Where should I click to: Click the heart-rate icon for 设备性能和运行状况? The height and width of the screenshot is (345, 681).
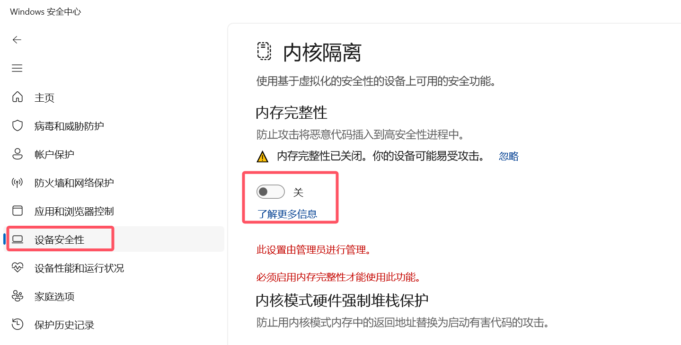(18, 268)
